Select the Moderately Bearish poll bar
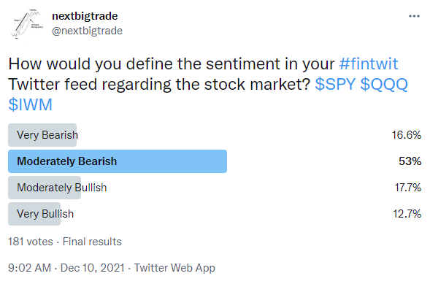430x284 pixels. tap(118, 161)
